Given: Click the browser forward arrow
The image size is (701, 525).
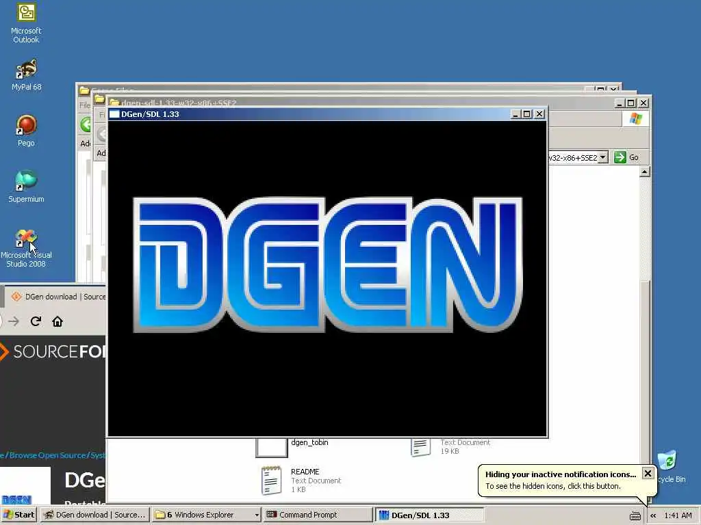Looking at the screenshot, I should [14, 321].
